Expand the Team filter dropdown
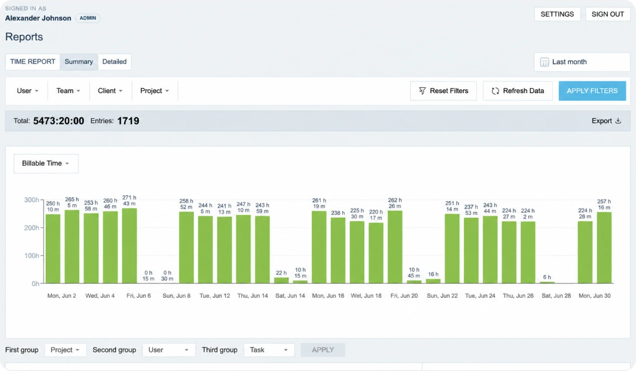The height and width of the screenshot is (371, 636). point(68,91)
